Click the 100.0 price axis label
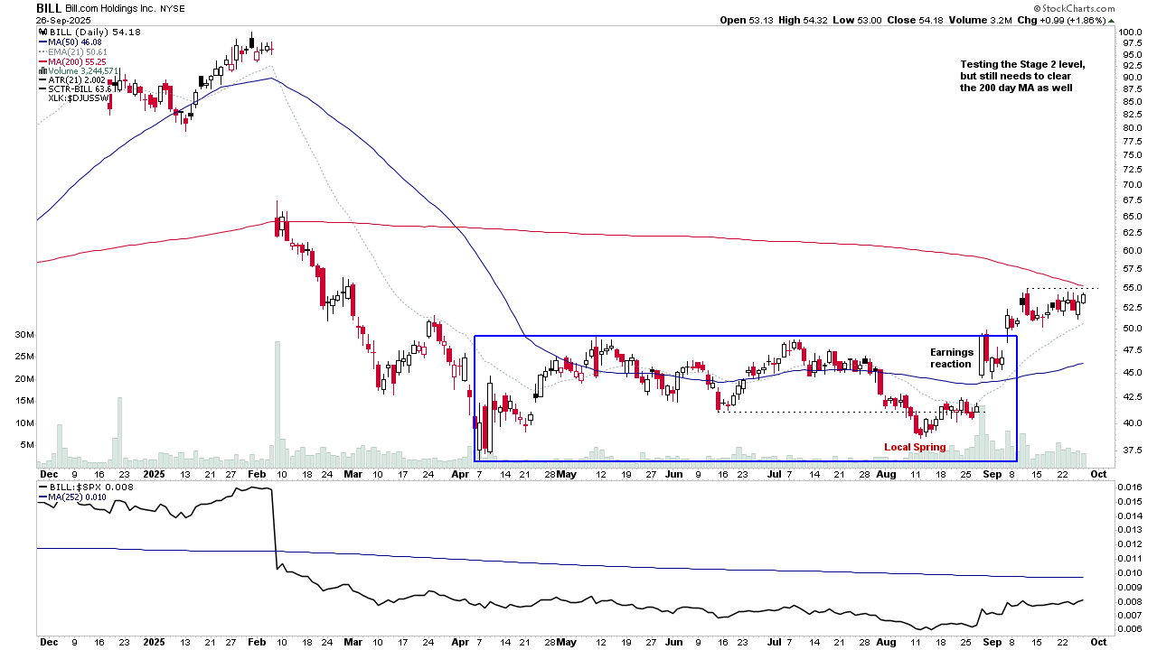This screenshot has height=650, width=1157. pyautogui.click(x=1132, y=32)
